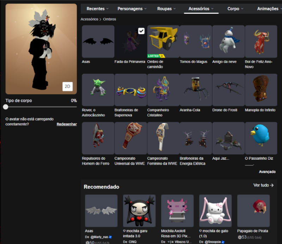Screen dimensions: 282x244
Task: Click Ver tudo in Recomendado section
Action: pos(263,185)
